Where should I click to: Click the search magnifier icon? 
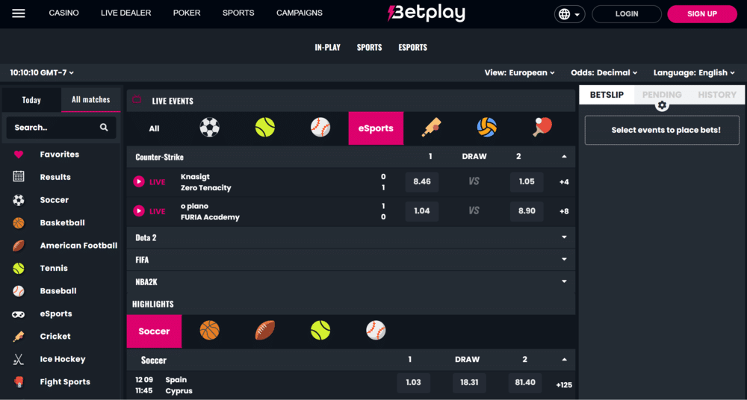(x=104, y=128)
